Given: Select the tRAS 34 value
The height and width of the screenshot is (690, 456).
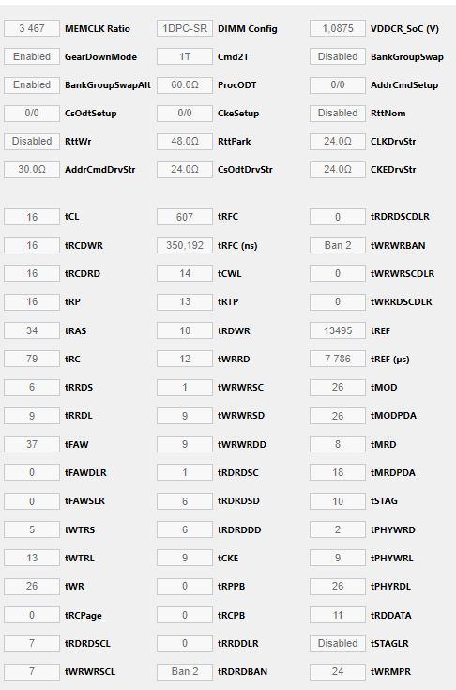Looking at the screenshot, I should tap(32, 330).
